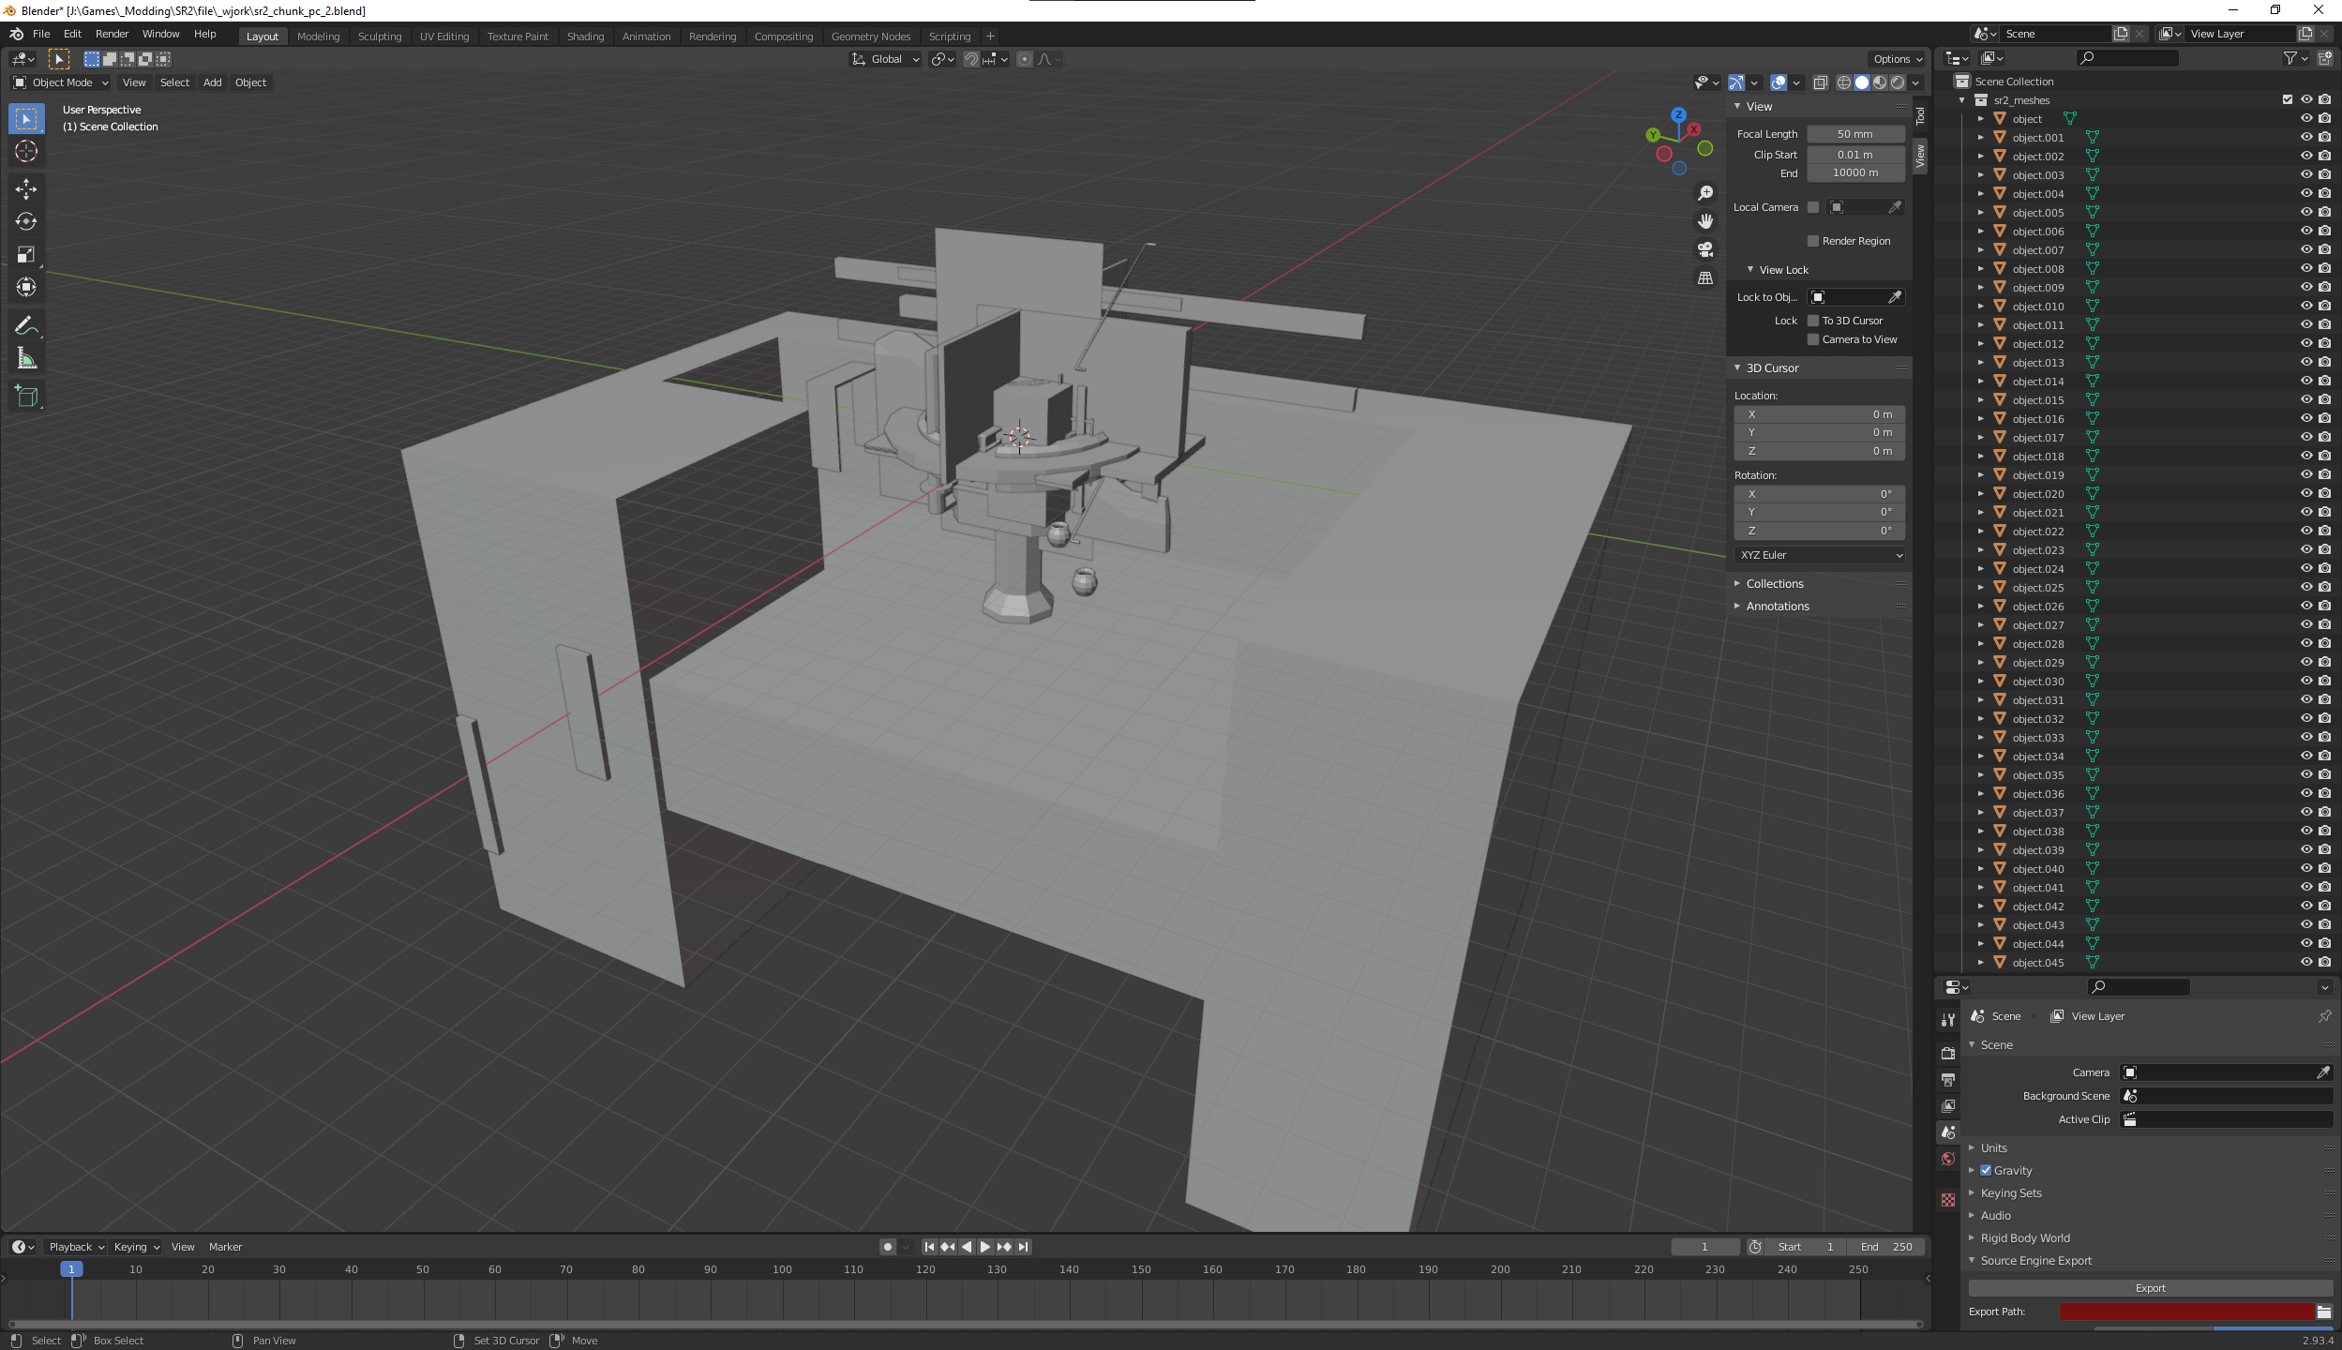Check Lock To 3D Cursor
The height and width of the screenshot is (1350, 2342).
coord(1813,321)
